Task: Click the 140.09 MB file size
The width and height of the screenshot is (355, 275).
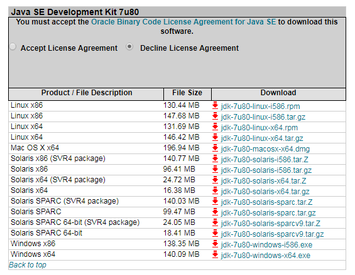Action: pyautogui.click(x=182, y=254)
